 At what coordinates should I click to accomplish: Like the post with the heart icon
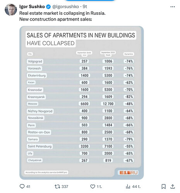[93, 186]
